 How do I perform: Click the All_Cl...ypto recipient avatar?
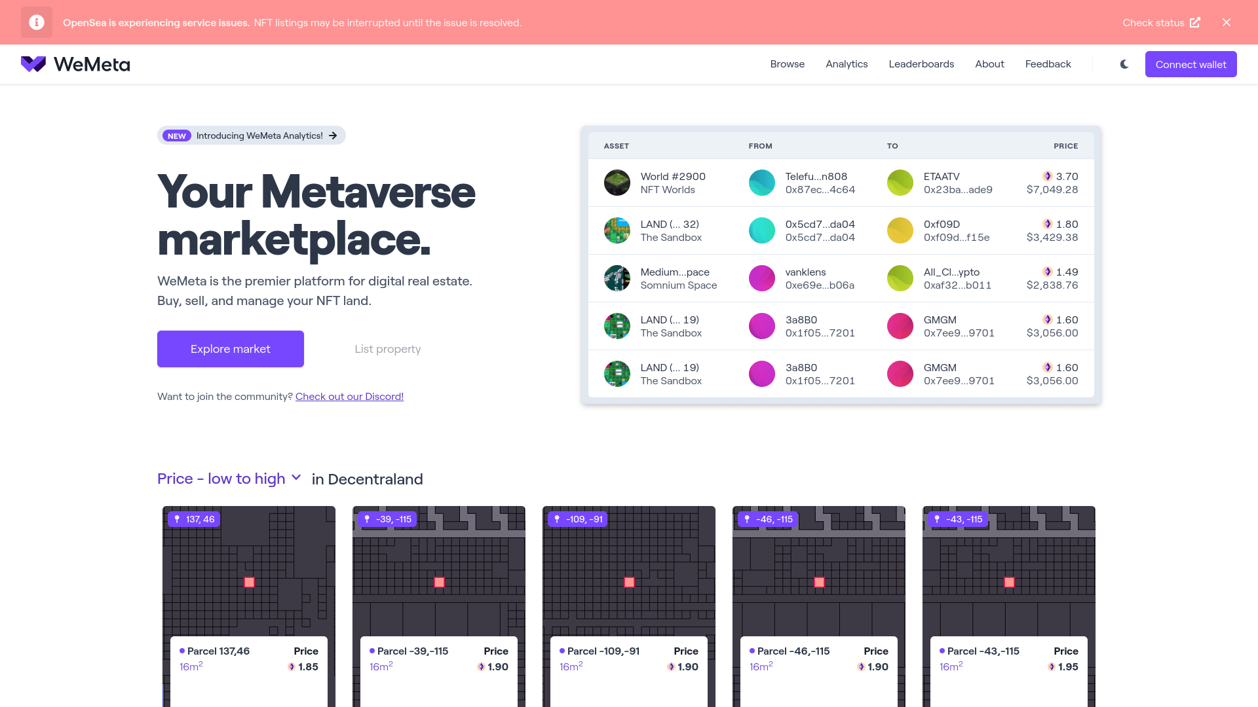click(x=900, y=278)
